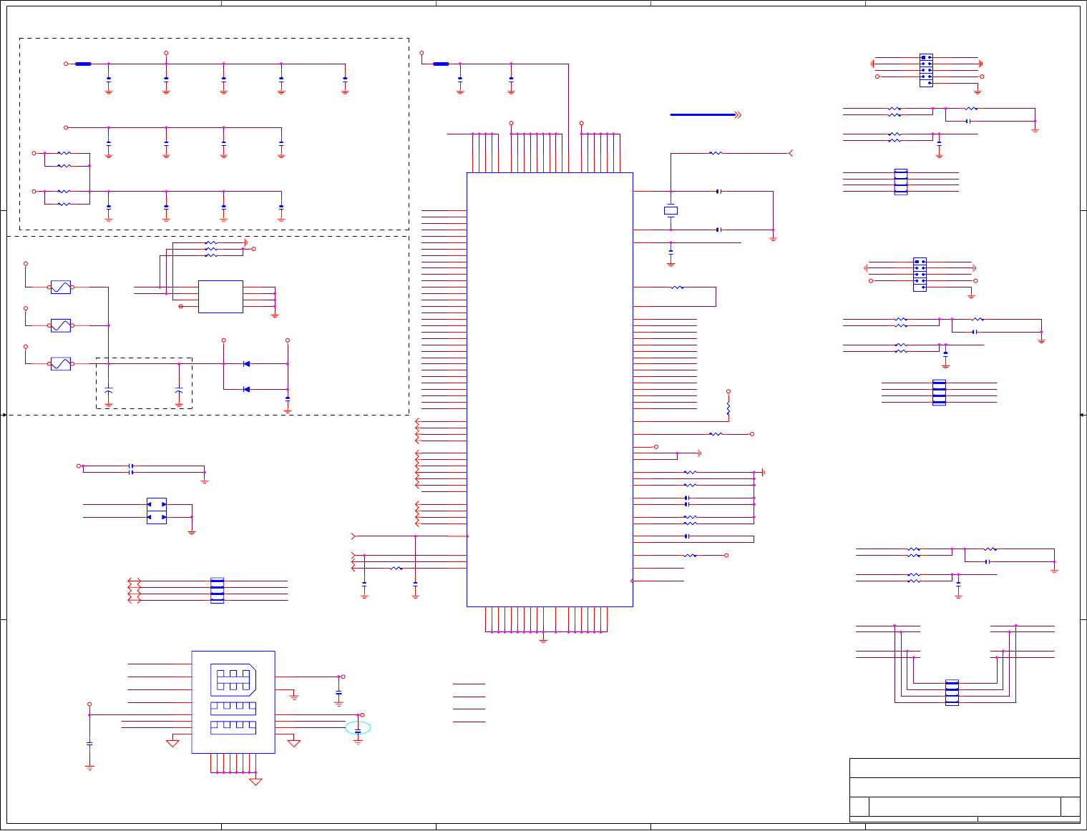Click the vertical resistor right of main chip
1087x831 pixels.
coord(728,409)
